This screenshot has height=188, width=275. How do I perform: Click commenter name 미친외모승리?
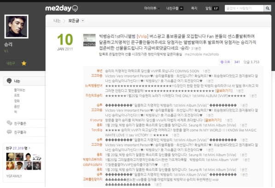94,95
